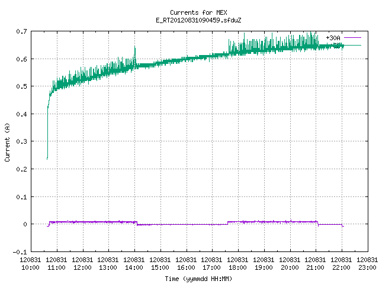Viewport: 379px width, 284px height.
Task: Click the 0.4 y-axis tick label
Action: pos(21,114)
